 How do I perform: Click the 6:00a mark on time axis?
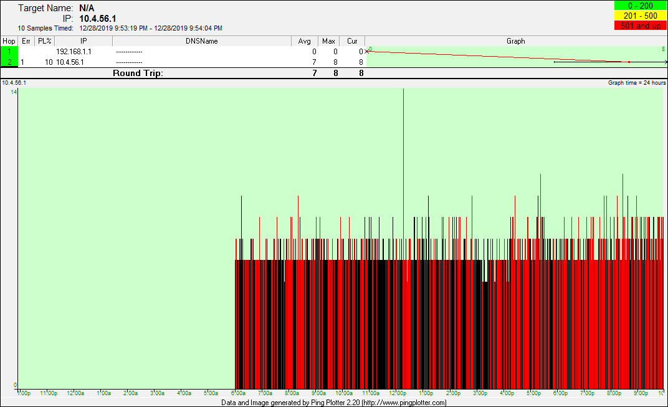pos(238,393)
